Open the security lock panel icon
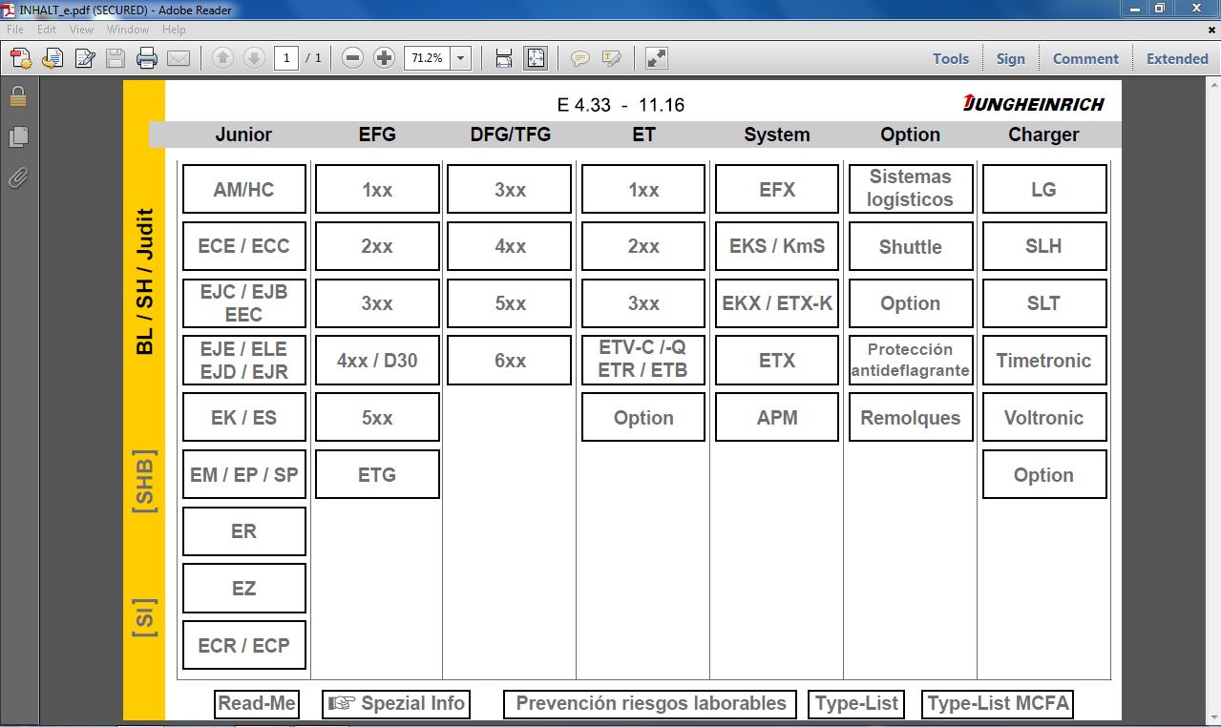 coord(17,96)
